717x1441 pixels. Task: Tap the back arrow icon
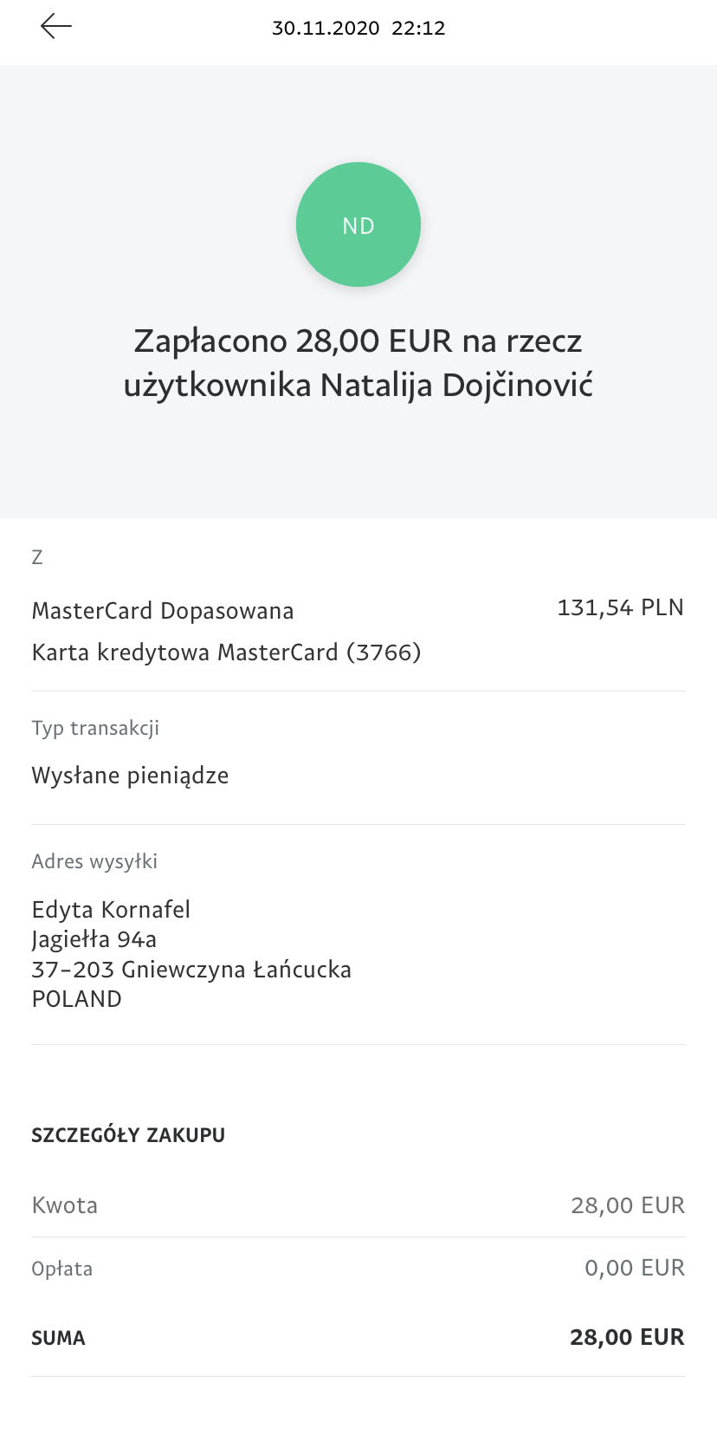coord(56,27)
